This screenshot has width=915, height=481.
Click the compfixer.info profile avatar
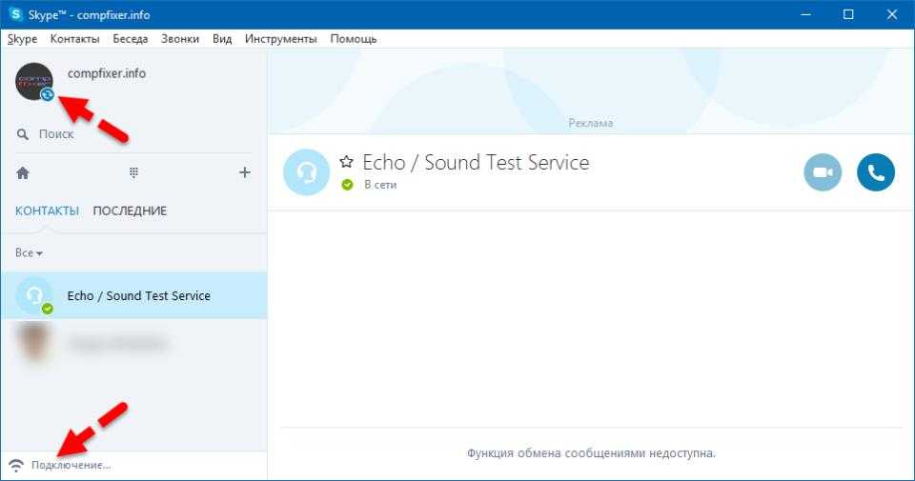pyautogui.click(x=34, y=82)
